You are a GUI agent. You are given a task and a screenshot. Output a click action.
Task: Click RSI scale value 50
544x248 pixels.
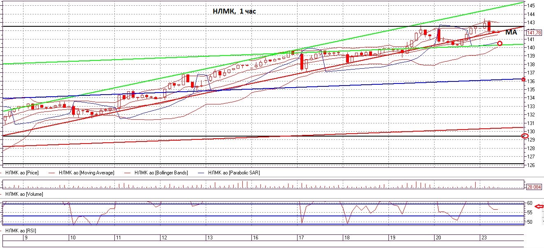click(529, 222)
